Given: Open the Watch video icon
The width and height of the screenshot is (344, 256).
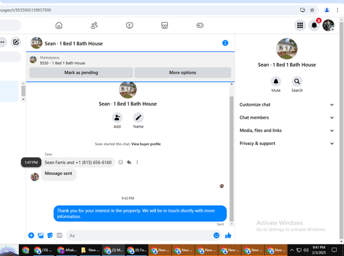Looking at the screenshot, I should [129, 25].
